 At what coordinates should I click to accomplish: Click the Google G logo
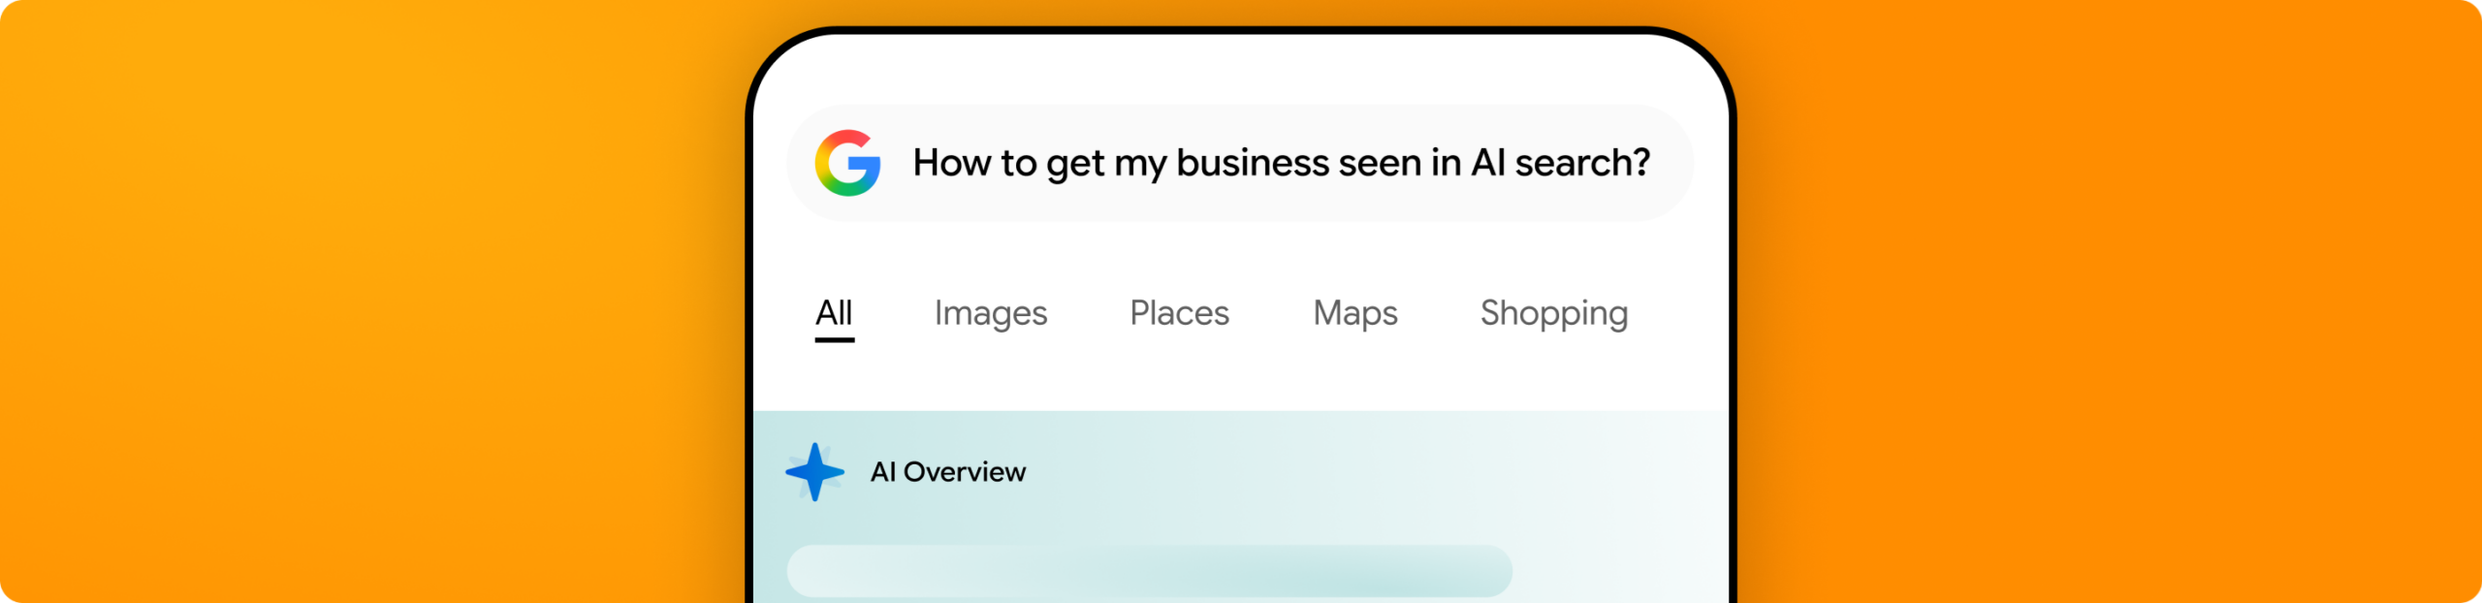pos(847,163)
